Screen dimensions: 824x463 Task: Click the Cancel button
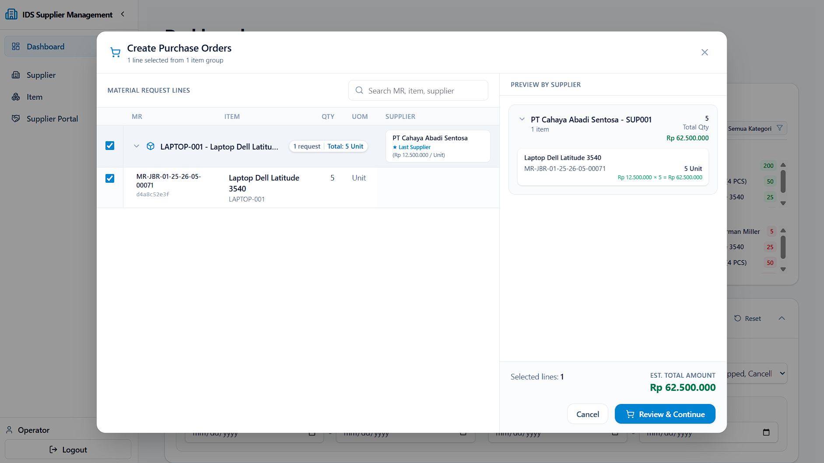tap(587, 414)
